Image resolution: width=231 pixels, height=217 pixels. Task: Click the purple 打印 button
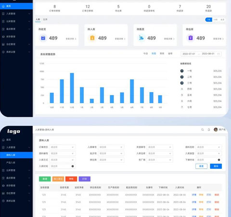coord(85,179)
